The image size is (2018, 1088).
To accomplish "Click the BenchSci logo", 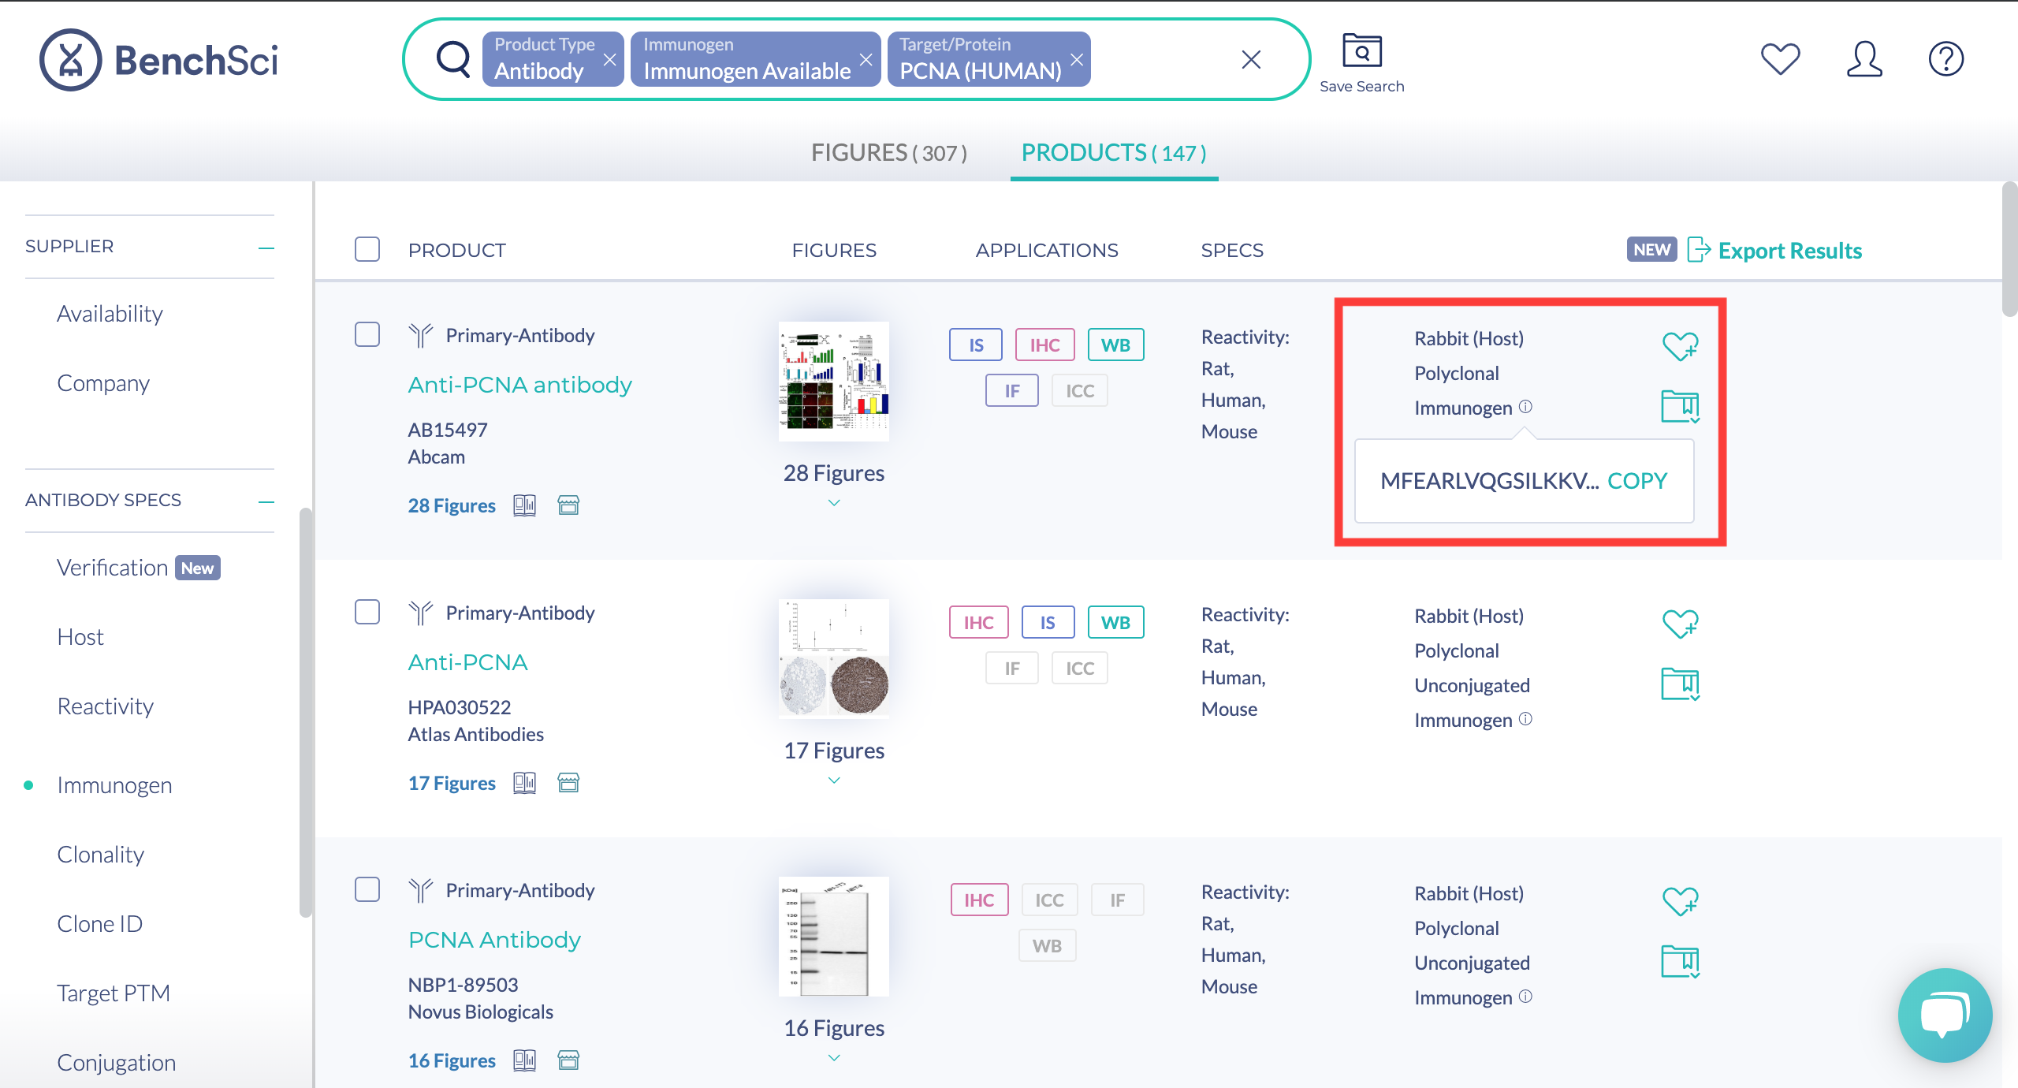I will point(158,60).
